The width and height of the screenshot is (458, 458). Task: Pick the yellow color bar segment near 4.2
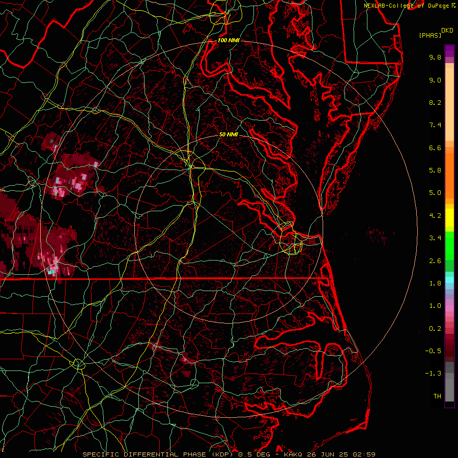pos(449,218)
